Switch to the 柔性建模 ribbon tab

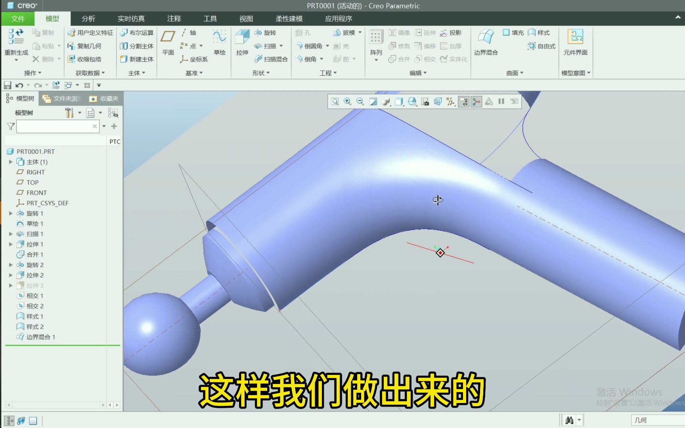click(289, 19)
